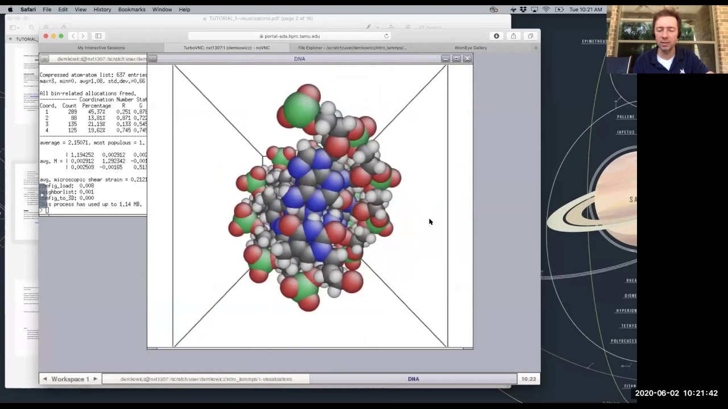
Task: Go back in Safari
Action: (73, 36)
